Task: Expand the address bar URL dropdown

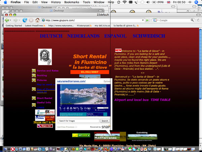Action: [x=143, y=20]
